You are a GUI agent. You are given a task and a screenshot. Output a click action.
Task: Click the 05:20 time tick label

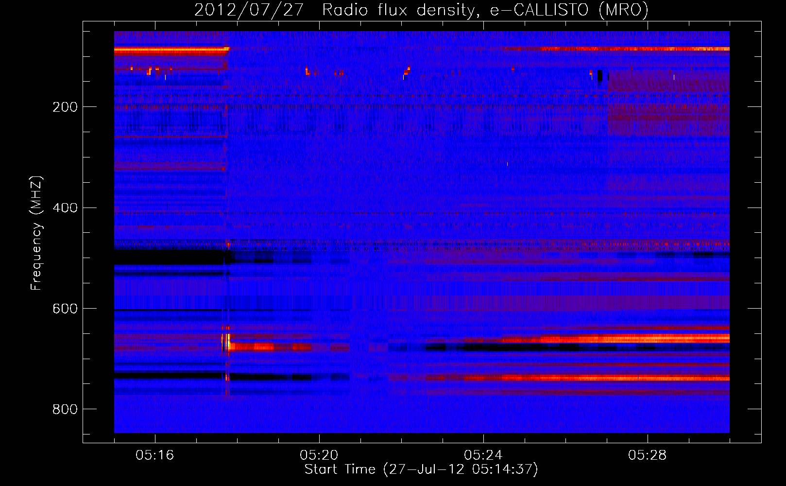pos(319,455)
